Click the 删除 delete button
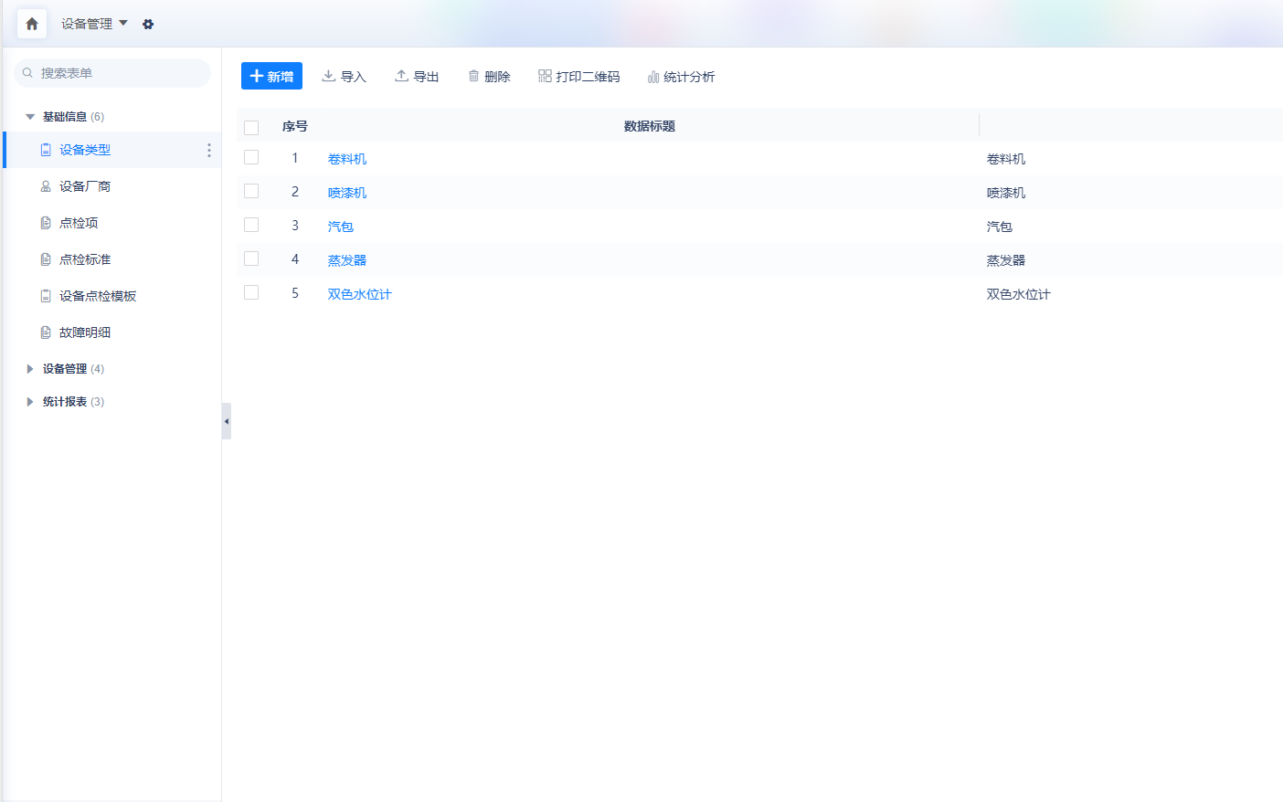Viewport: 1283px width, 802px height. tap(489, 77)
